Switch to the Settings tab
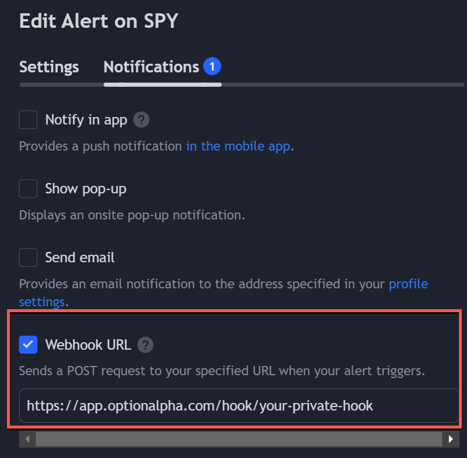The height and width of the screenshot is (458, 467). (49, 67)
